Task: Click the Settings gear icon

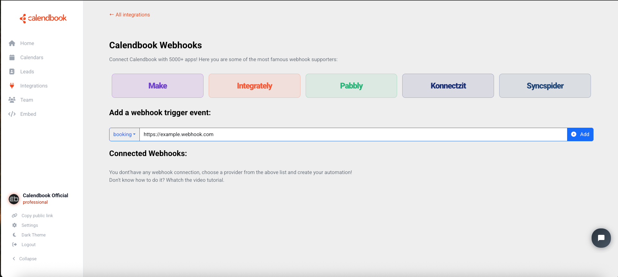Action: [14, 225]
